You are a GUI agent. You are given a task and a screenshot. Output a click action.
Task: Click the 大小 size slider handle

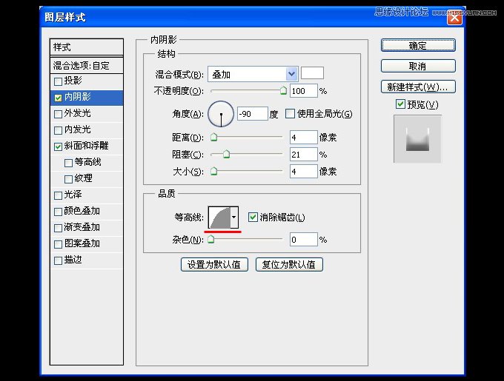213,171
